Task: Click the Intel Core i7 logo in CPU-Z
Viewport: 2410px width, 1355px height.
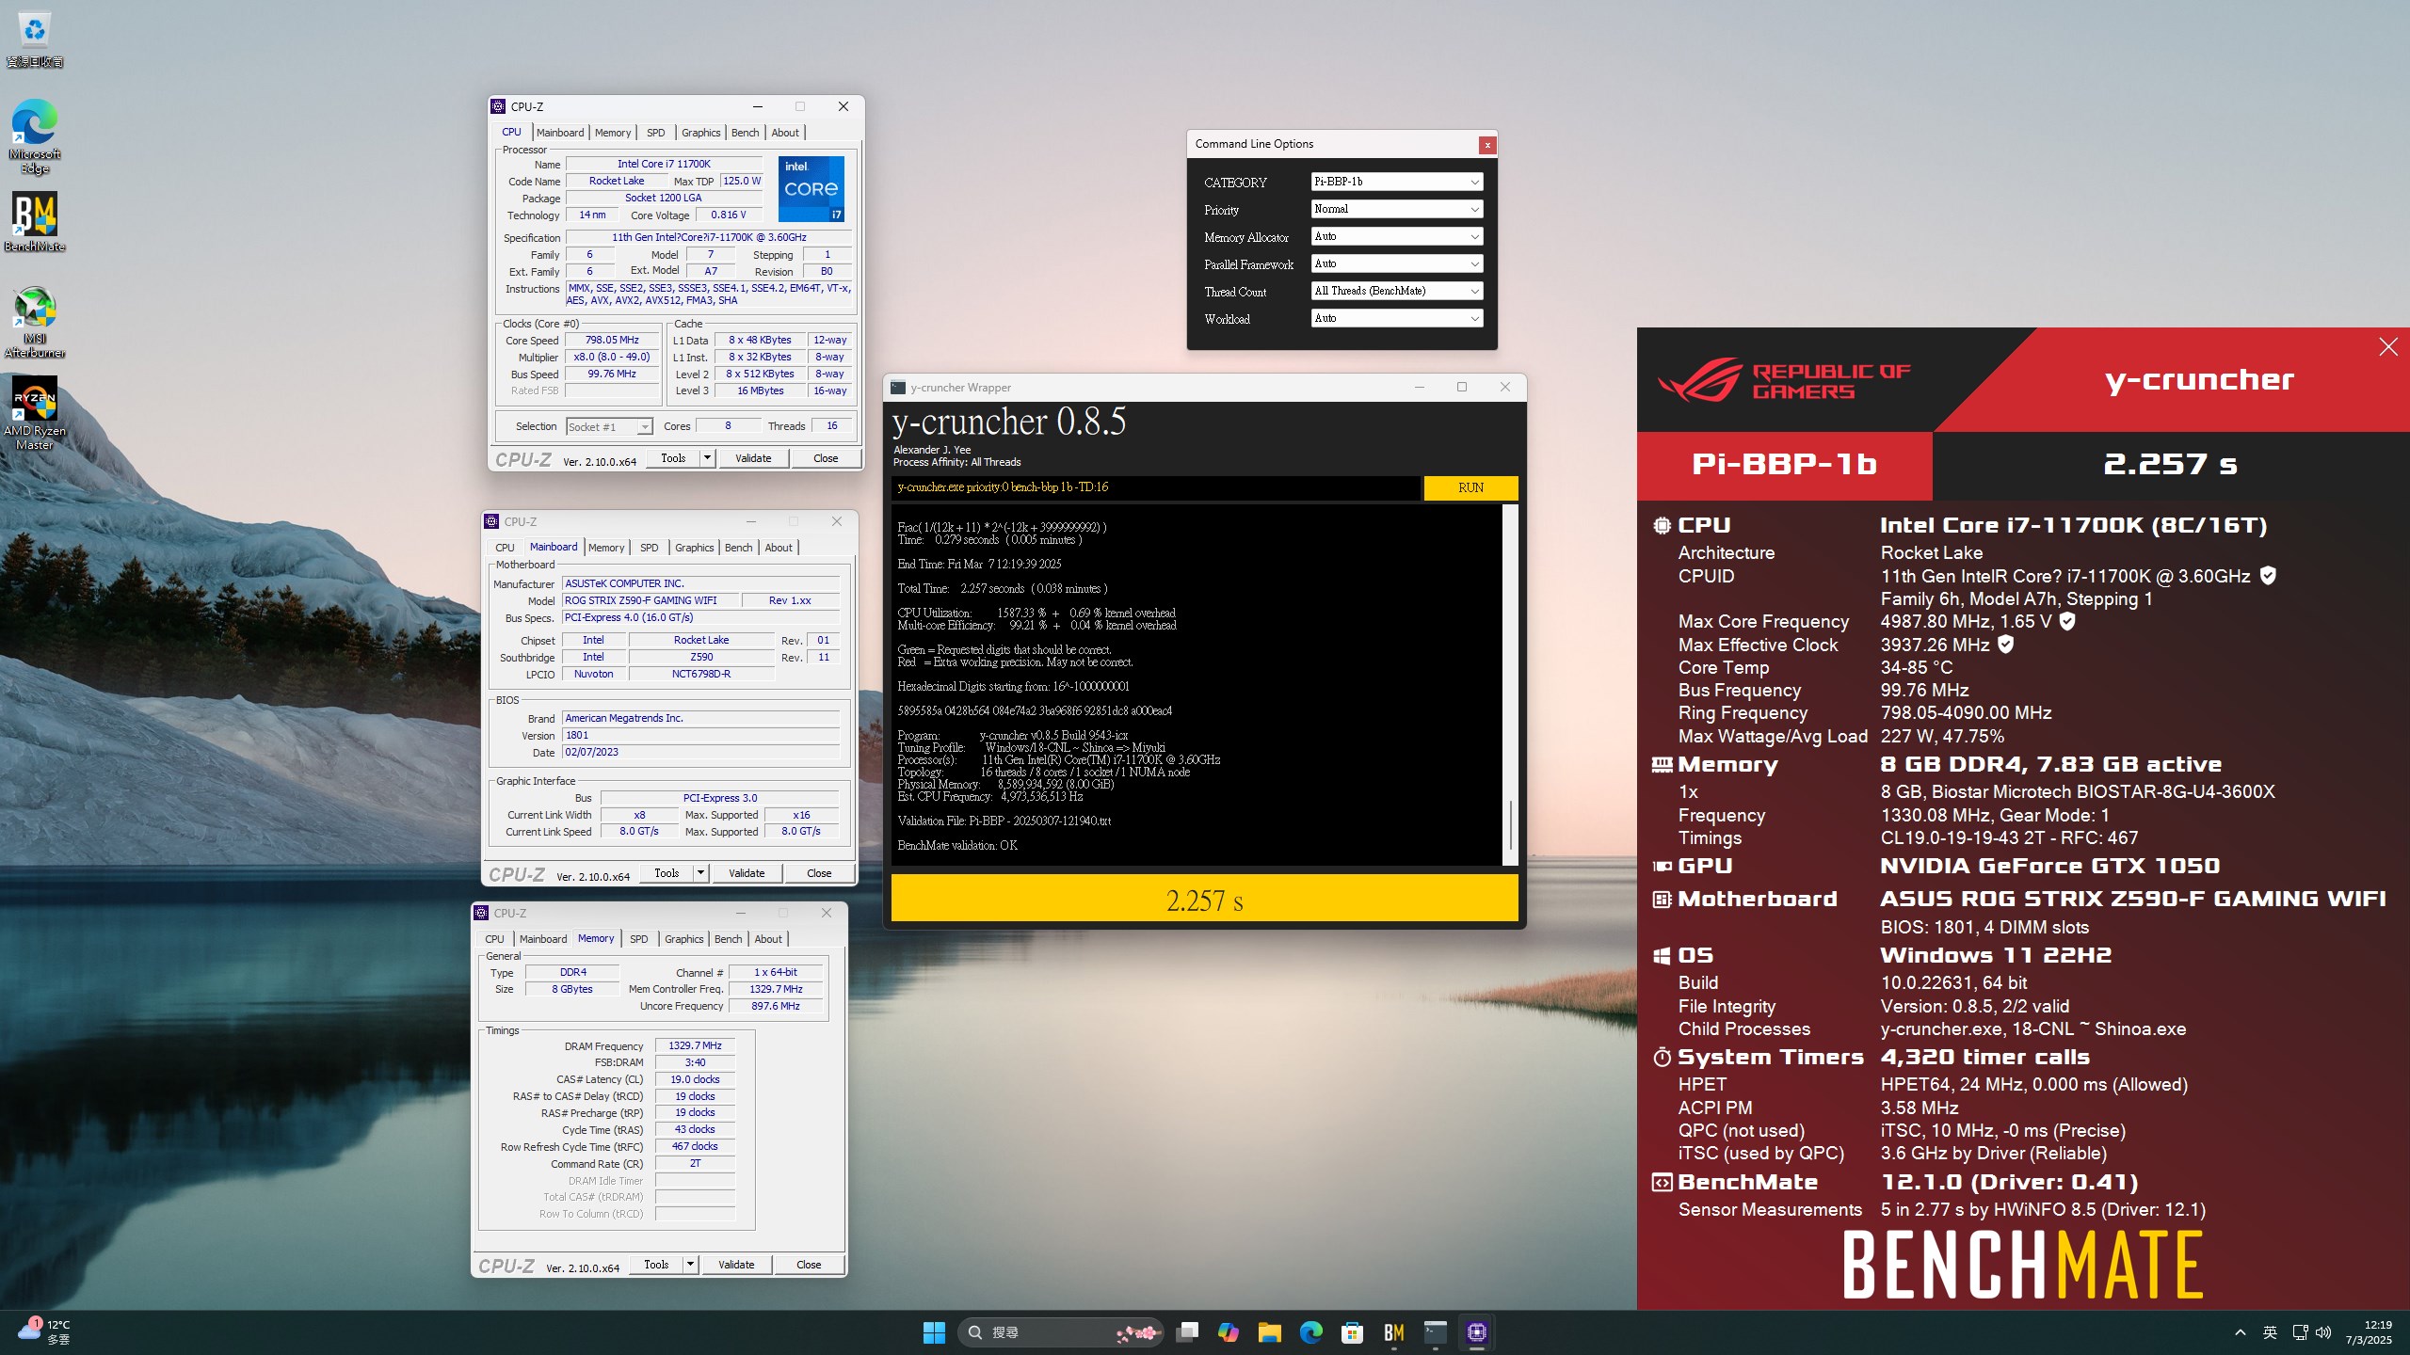Action: (811, 189)
